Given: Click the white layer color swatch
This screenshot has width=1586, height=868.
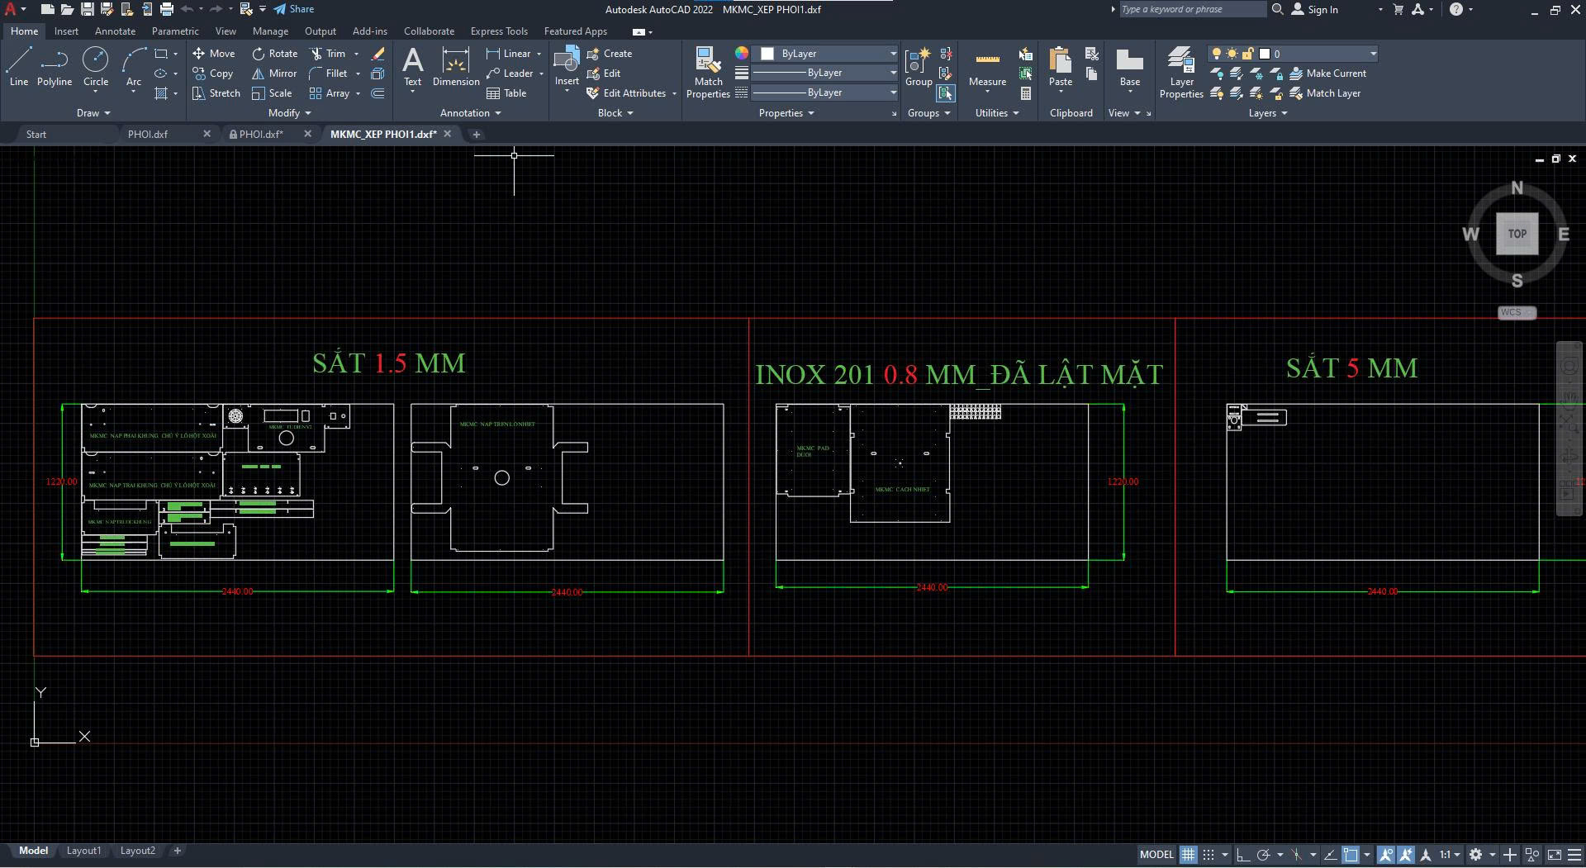Looking at the screenshot, I should tap(1264, 53).
